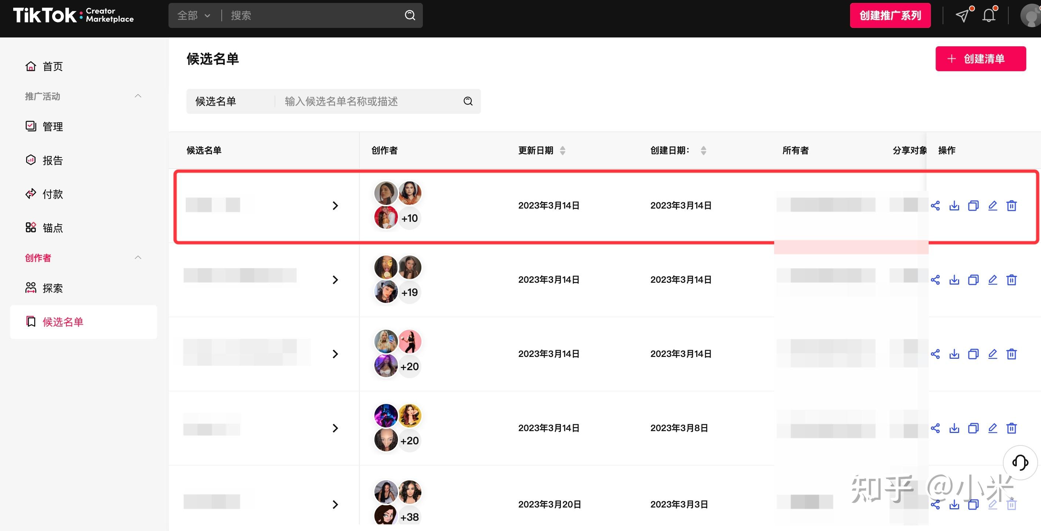The image size is (1041, 531).
Task: Click the 创建清单 button
Action: [x=980, y=59]
